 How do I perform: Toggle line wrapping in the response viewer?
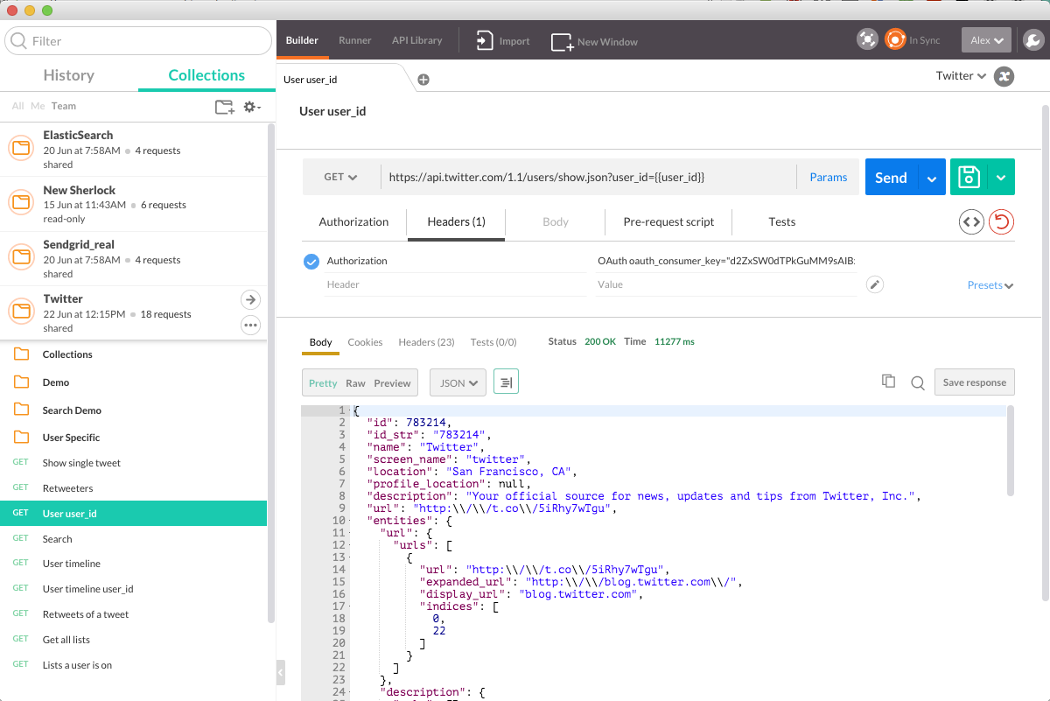click(507, 382)
